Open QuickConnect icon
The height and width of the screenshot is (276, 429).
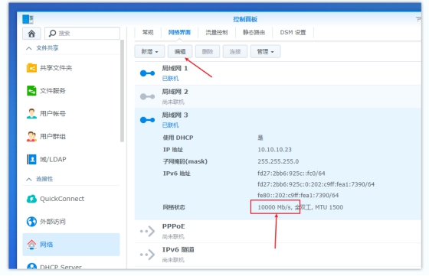pos(31,199)
